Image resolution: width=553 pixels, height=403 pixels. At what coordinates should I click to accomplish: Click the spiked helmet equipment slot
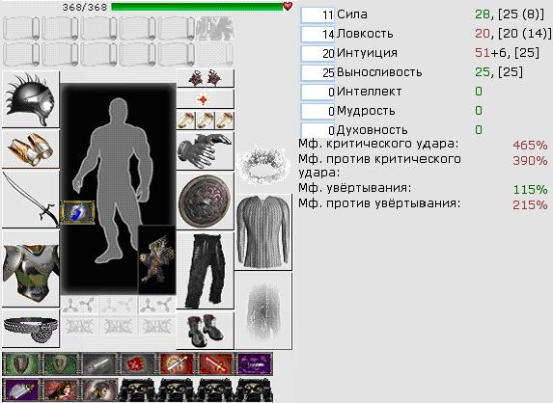tap(31, 99)
